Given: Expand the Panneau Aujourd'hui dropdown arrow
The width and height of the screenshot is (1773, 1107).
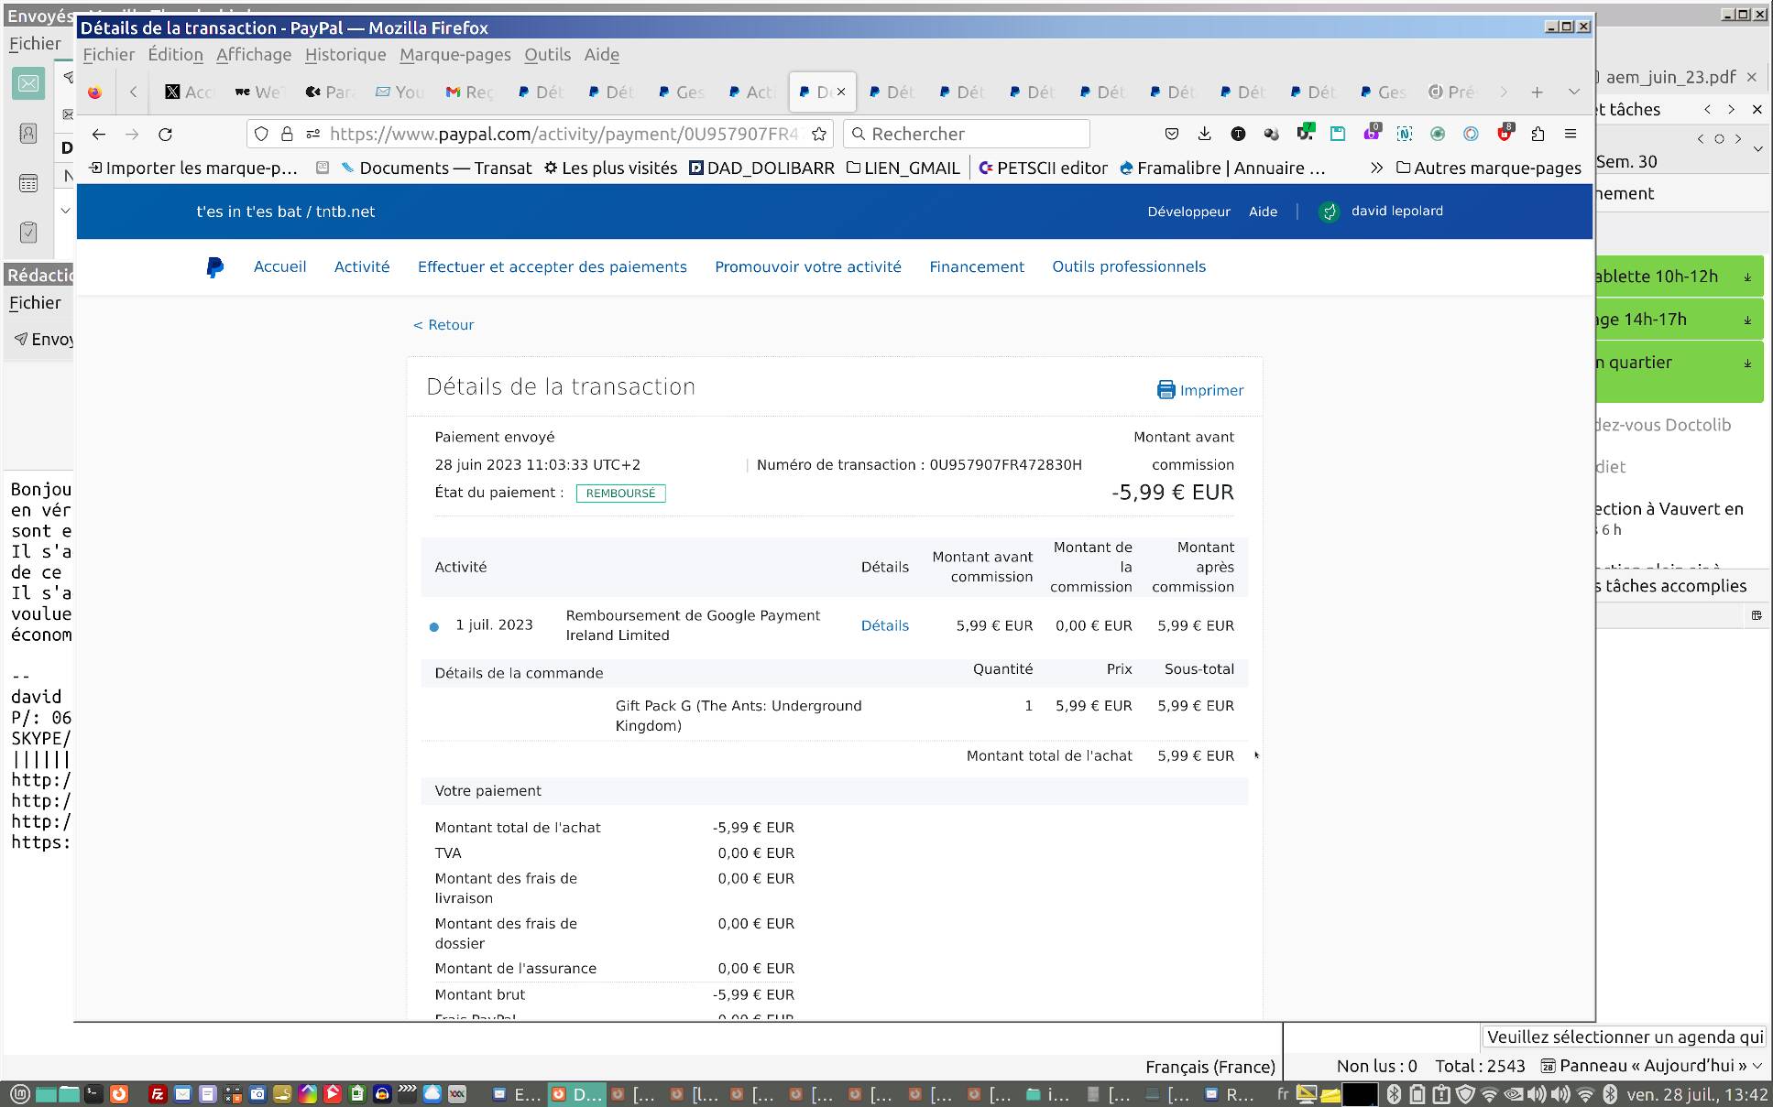Looking at the screenshot, I should [x=1757, y=1066].
